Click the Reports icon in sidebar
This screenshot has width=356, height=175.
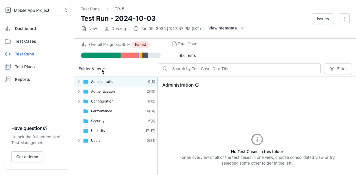pos(8,79)
